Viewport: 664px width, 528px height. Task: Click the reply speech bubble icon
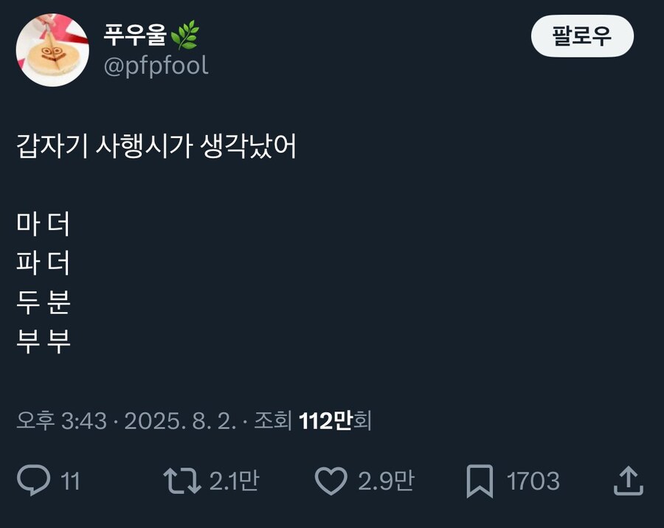[x=33, y=482]
